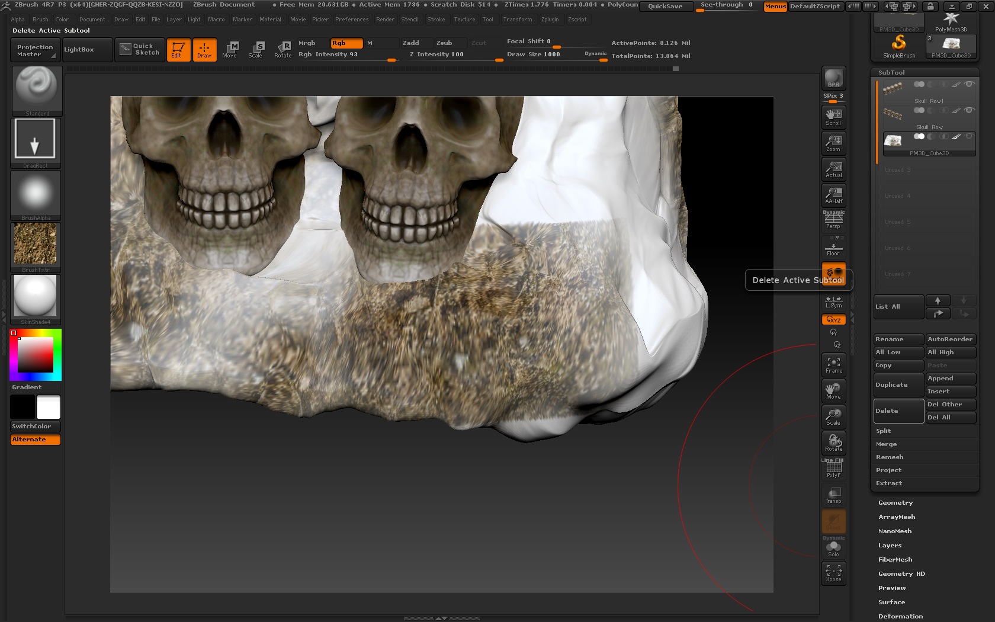Open the Preferences menu
995x622 pixels.
(352, 20)
